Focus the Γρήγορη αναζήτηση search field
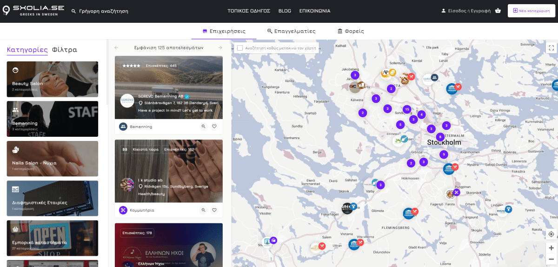The width and height of the screenshot is (558, 267). 104,11
